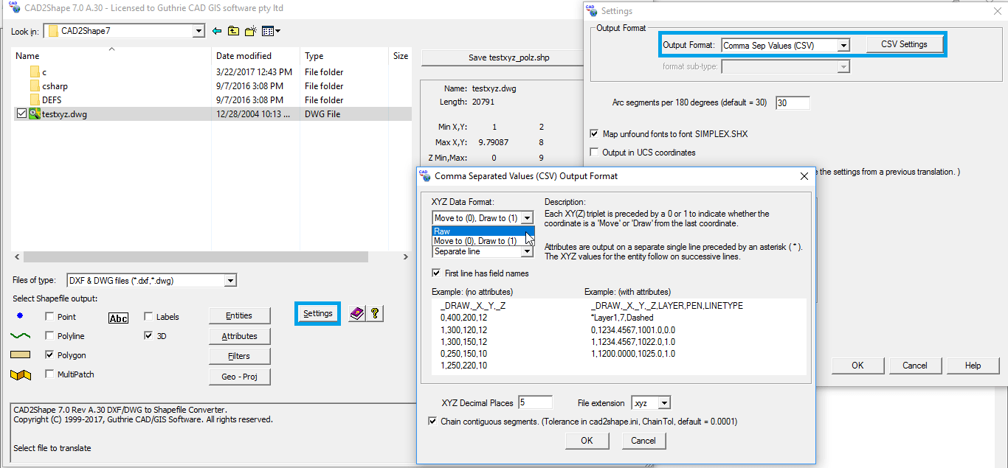Sort files by Date modified header

point(255,56)
